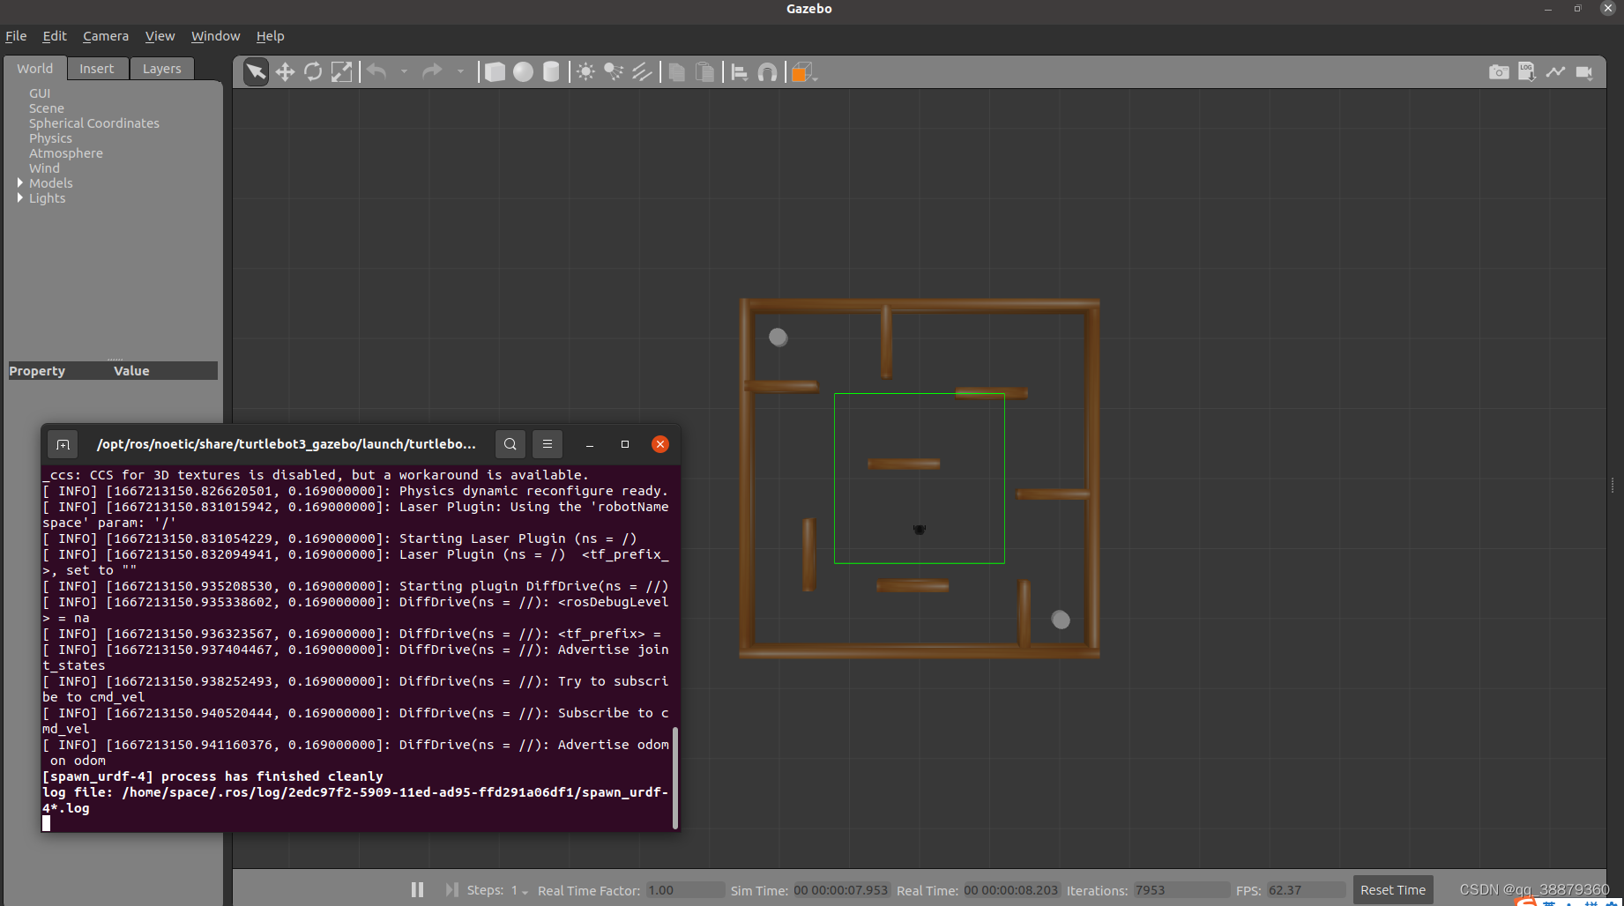Click gray cylinder in upper-left arena corner

coord(778,337)
